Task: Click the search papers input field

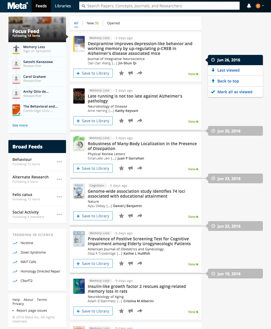Action: pos(159,6)
